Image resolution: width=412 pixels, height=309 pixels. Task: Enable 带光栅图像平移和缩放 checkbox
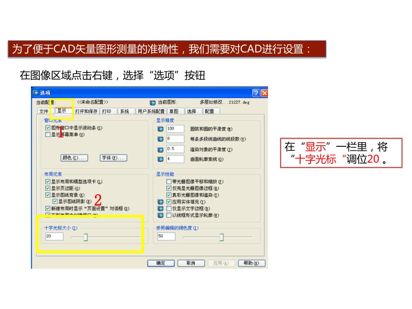169,181
